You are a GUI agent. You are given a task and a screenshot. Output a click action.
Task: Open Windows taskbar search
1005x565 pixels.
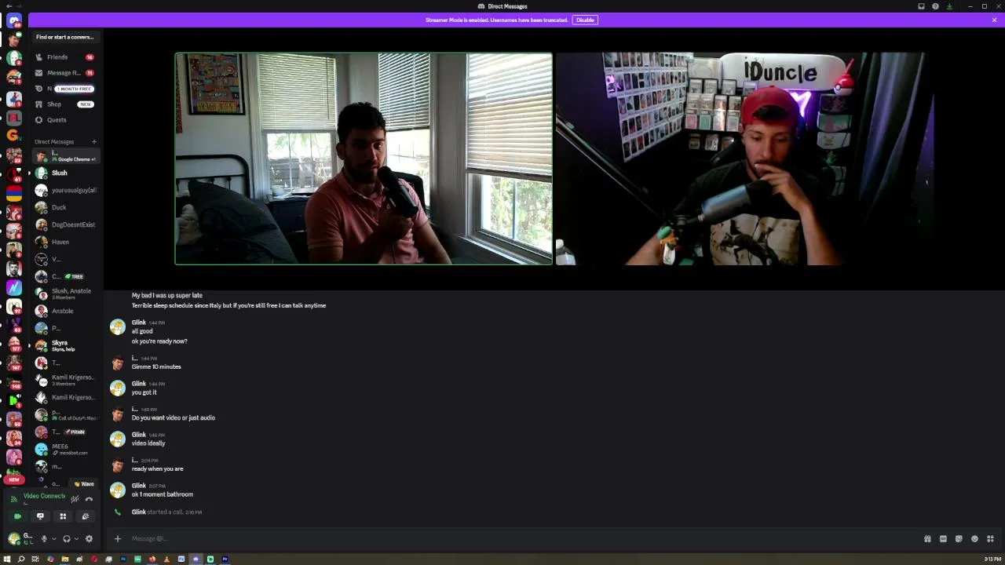pyautogui.click(x=21, y=559)
